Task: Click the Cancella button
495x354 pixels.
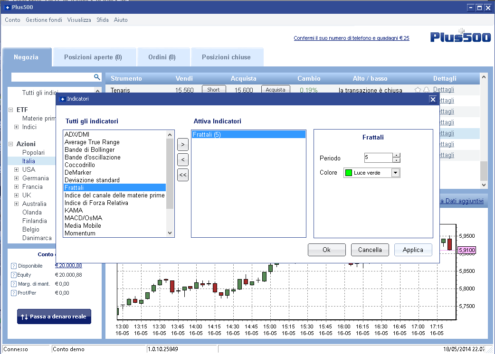Action: coord(370,250)
